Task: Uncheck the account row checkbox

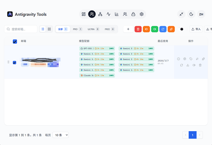Action: tap(14, 62)
